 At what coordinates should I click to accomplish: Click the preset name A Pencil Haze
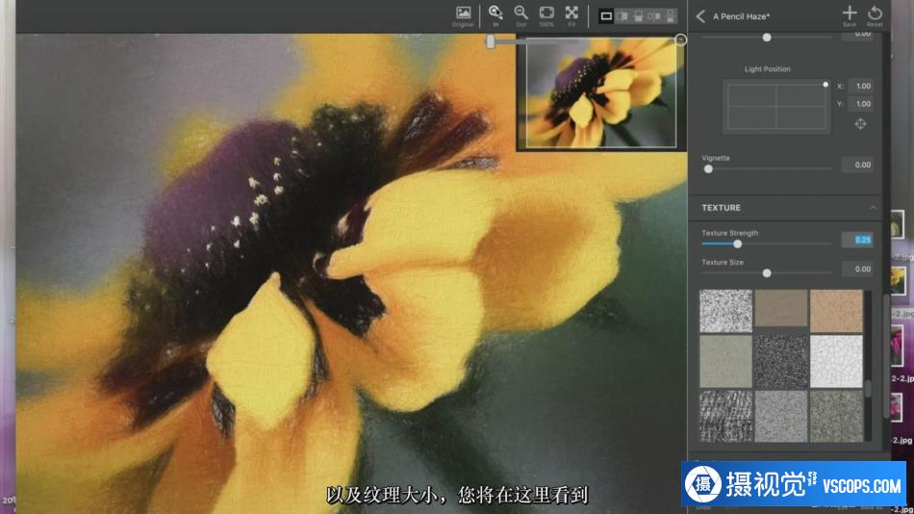[742, 16]
